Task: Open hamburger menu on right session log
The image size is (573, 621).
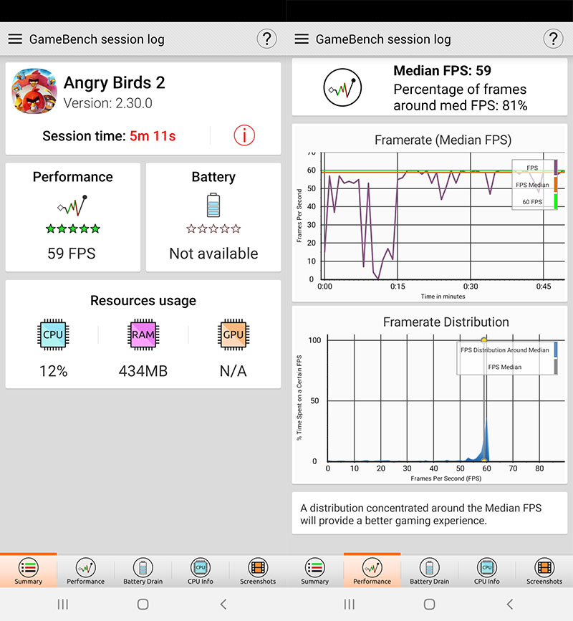Action: 302,39
